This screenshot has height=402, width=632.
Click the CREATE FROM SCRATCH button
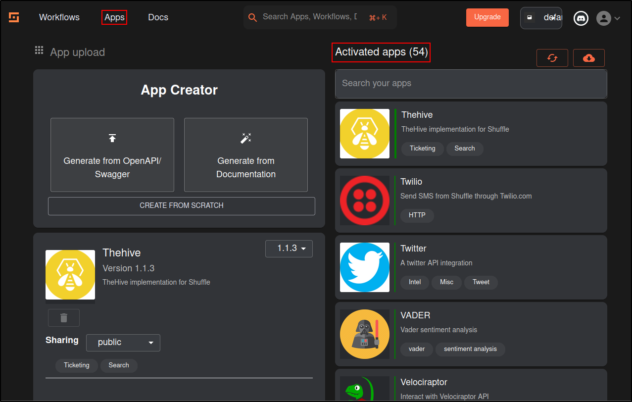pyautogui.click(x=181, y=205)
